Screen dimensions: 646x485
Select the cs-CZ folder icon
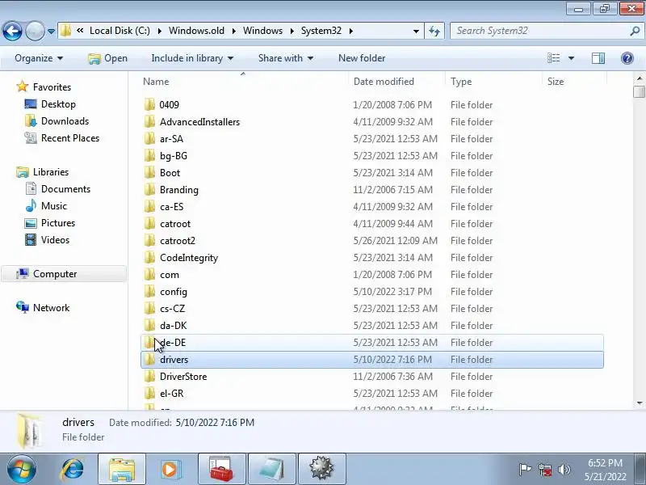coord(149,308)
